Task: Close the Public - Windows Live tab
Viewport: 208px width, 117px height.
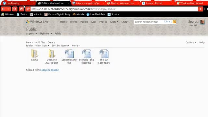Action: pyautogui.click(x=69, y=3)
